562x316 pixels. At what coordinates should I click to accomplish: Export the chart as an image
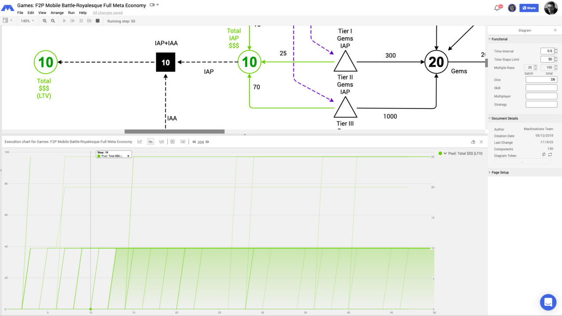[x=183, y=142]
